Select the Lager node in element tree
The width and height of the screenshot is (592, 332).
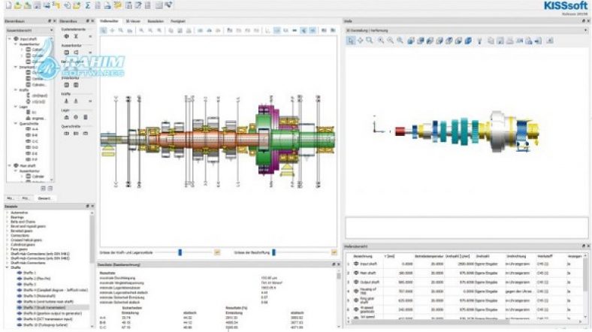point(23,107)
